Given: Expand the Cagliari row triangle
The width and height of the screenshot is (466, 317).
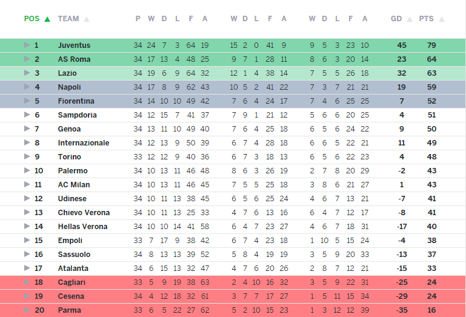Looking at the screenshot, I should 27,282.
